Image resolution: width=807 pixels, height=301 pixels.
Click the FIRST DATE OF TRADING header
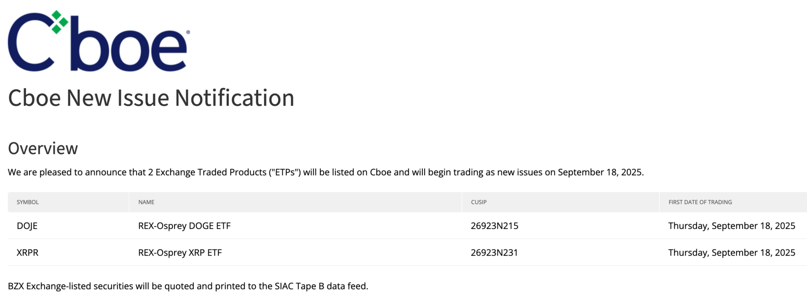coord(700,202)
